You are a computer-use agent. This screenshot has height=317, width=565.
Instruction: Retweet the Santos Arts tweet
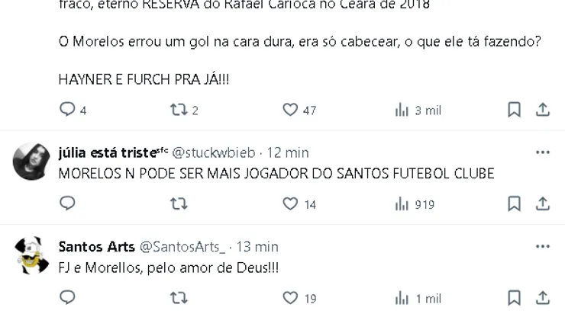coord(179,298)
